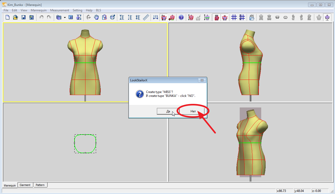Open the Measurement menu
Screen dimensions: 335x194
[60, 10]
